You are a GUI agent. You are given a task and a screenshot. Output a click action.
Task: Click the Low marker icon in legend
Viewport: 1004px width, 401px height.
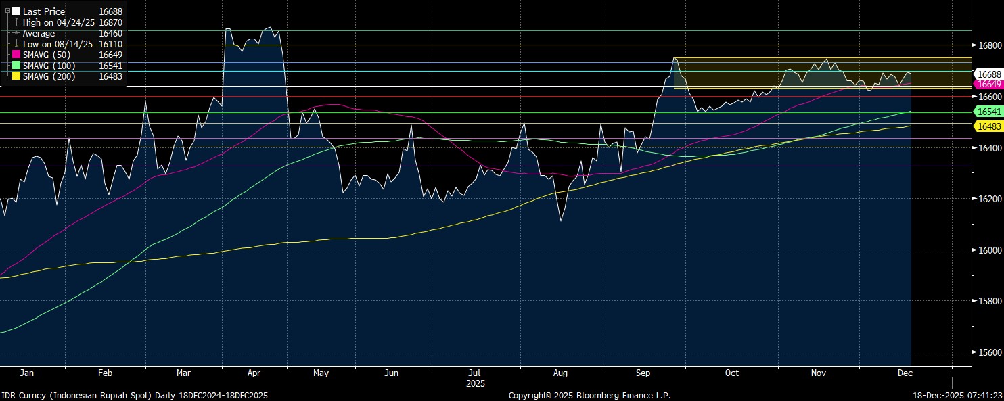click(16, 44)
